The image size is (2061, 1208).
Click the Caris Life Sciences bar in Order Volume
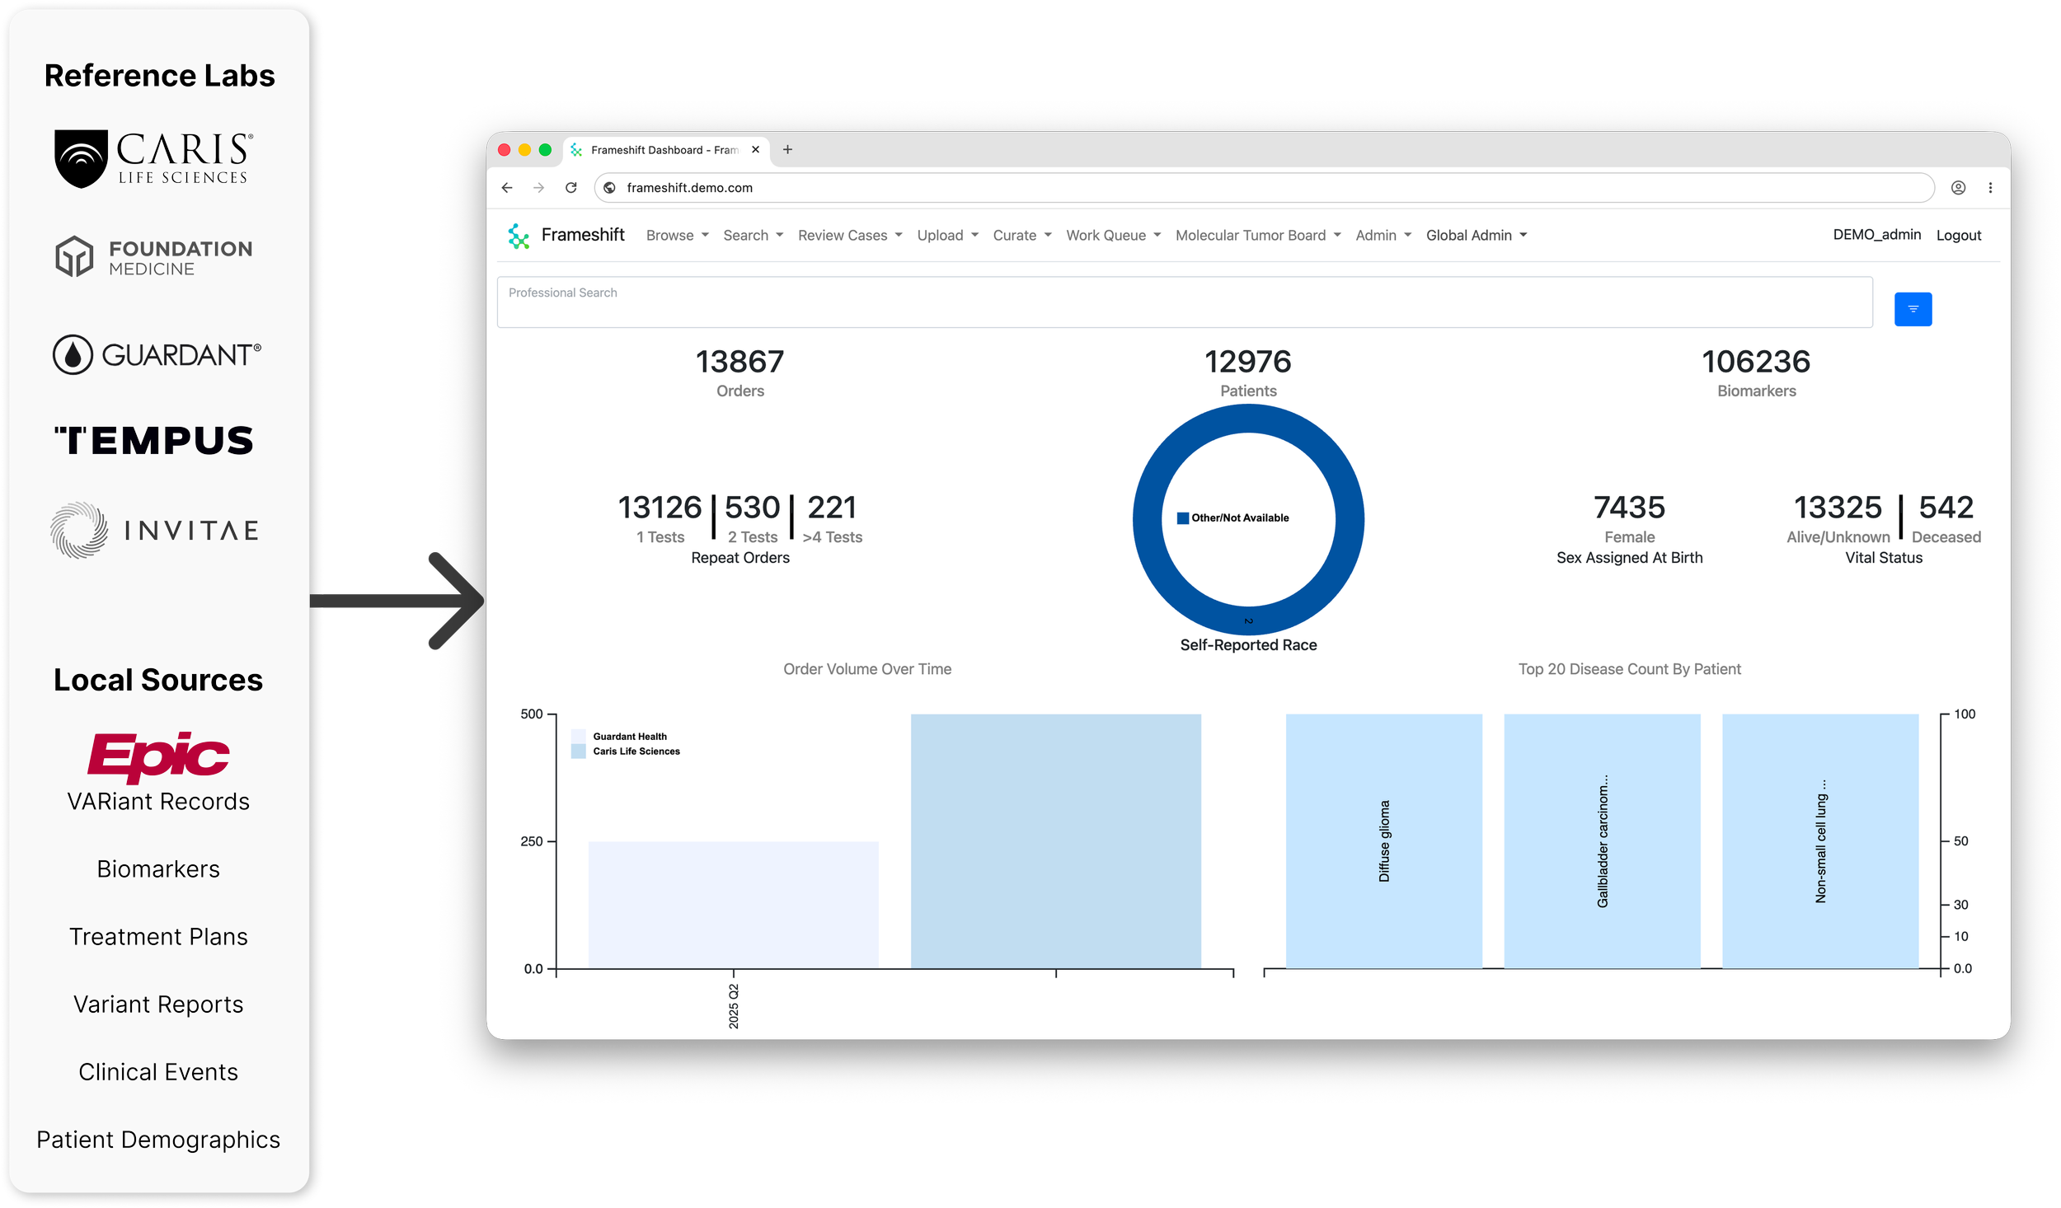[1056, 841]
